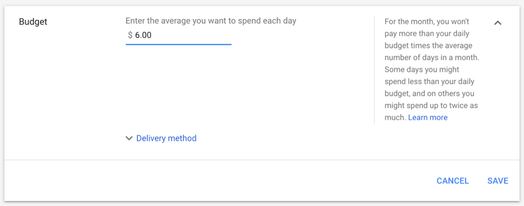Select the Budget section heading
Viewport: 524px width, 206px height.
tap(33, 22)
